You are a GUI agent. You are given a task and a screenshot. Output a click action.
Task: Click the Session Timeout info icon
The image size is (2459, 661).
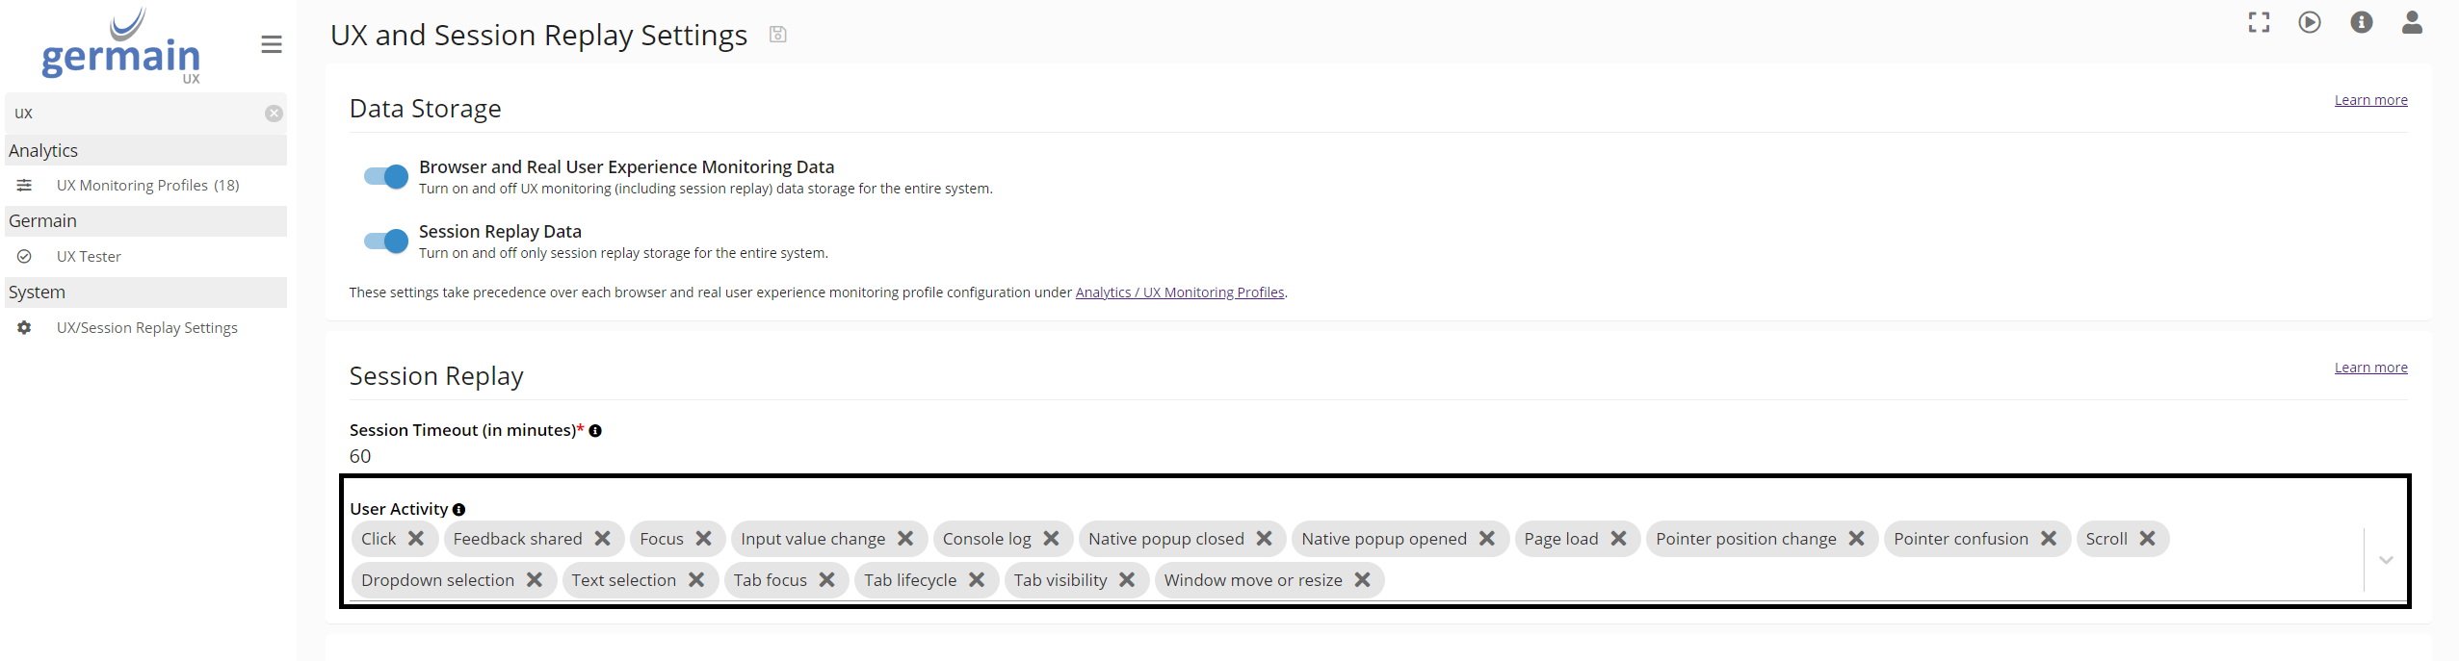point(595,431)
